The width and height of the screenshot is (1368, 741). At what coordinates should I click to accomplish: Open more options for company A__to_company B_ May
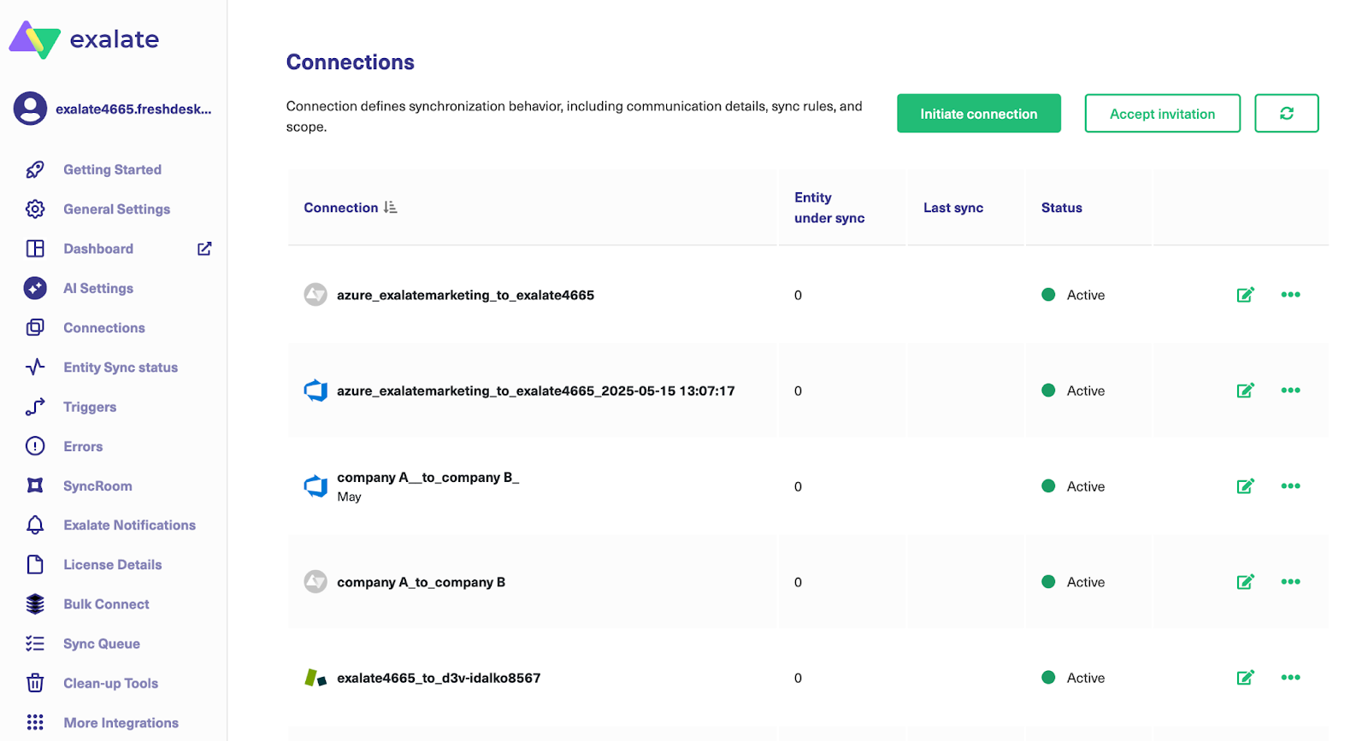[x=1290, y=486]
